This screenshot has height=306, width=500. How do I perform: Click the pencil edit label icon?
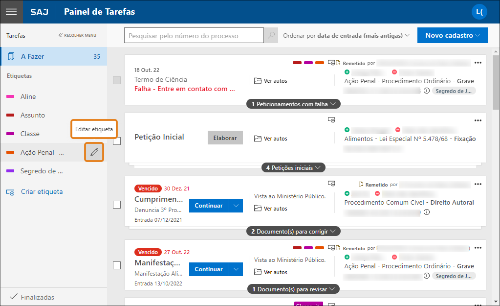94,152
